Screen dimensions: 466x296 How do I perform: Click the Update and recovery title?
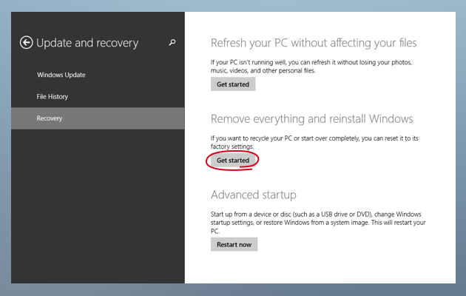click(87, 43)
